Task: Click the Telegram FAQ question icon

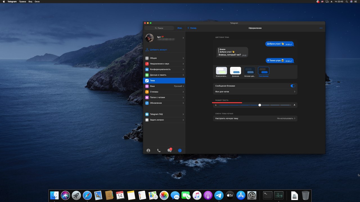Action: [147, 114]
